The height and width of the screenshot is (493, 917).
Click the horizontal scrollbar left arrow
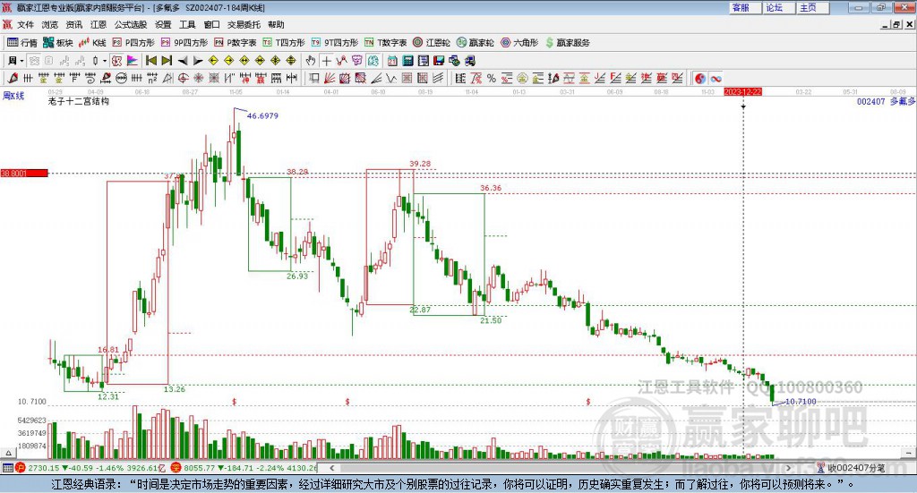click(x=332, y=468)
